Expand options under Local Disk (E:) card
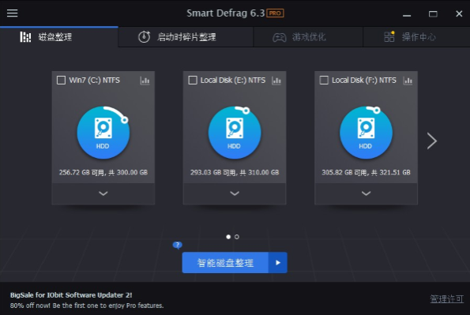The width and height of the screenshot is (470, 315). point(235,193)
